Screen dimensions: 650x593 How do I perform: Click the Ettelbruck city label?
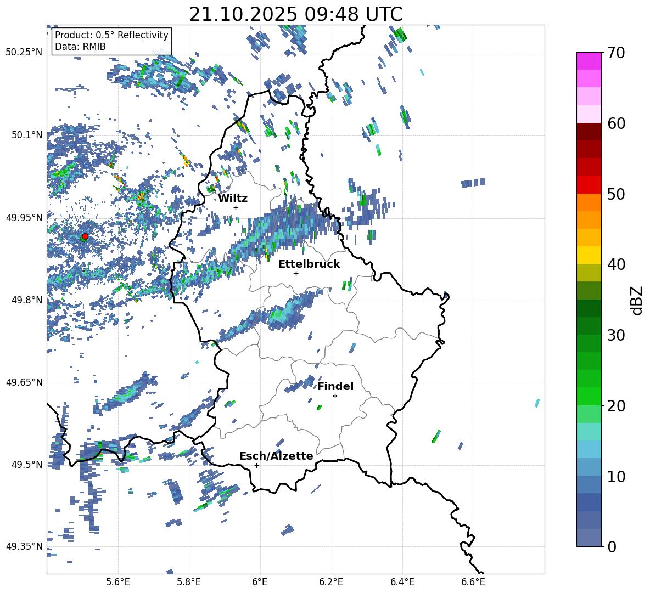[309, 264]
